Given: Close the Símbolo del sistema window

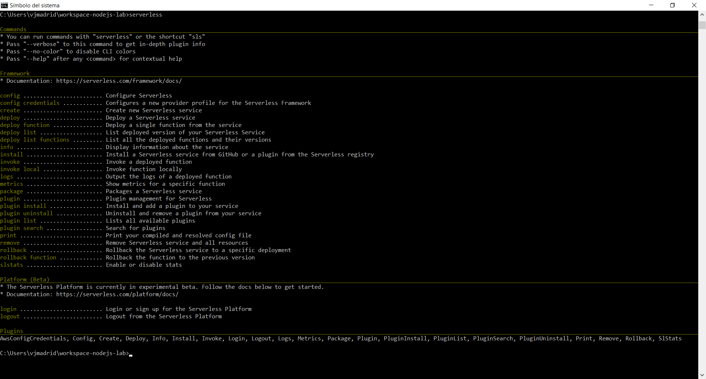Looking at the screenshot, I should [694, 5].
